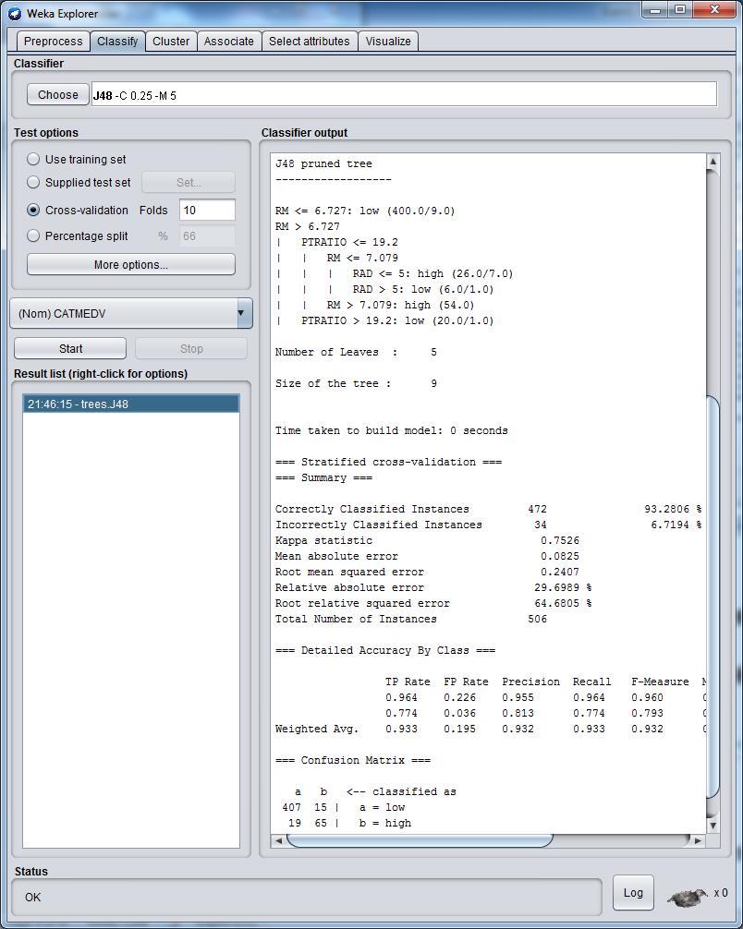Image resolution: width=743 pixels, height=929 pixels.
Task: Click the 'Total Number of Instances' line
Action: click(411, 619)
